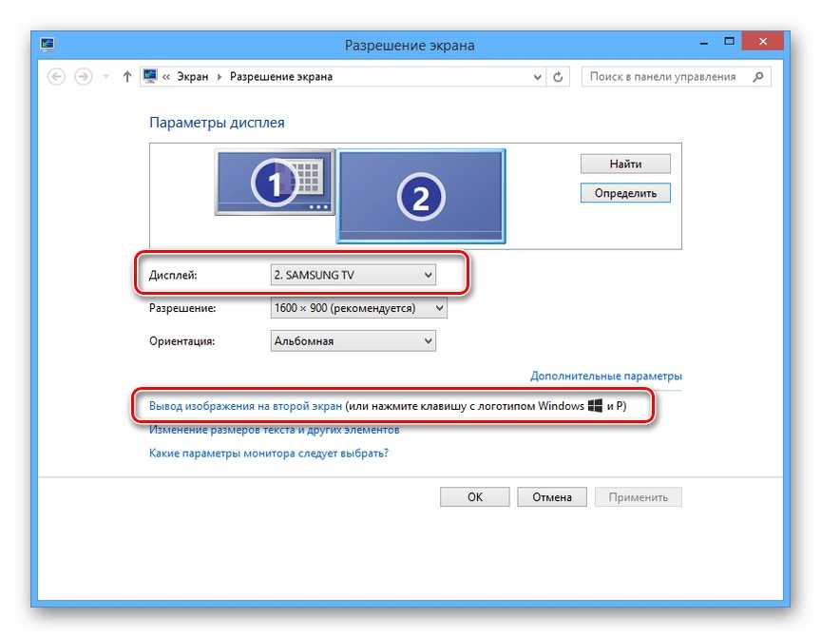Click the up-level arrow icon
Screen dimensions: 821x638
click(127, 77)
